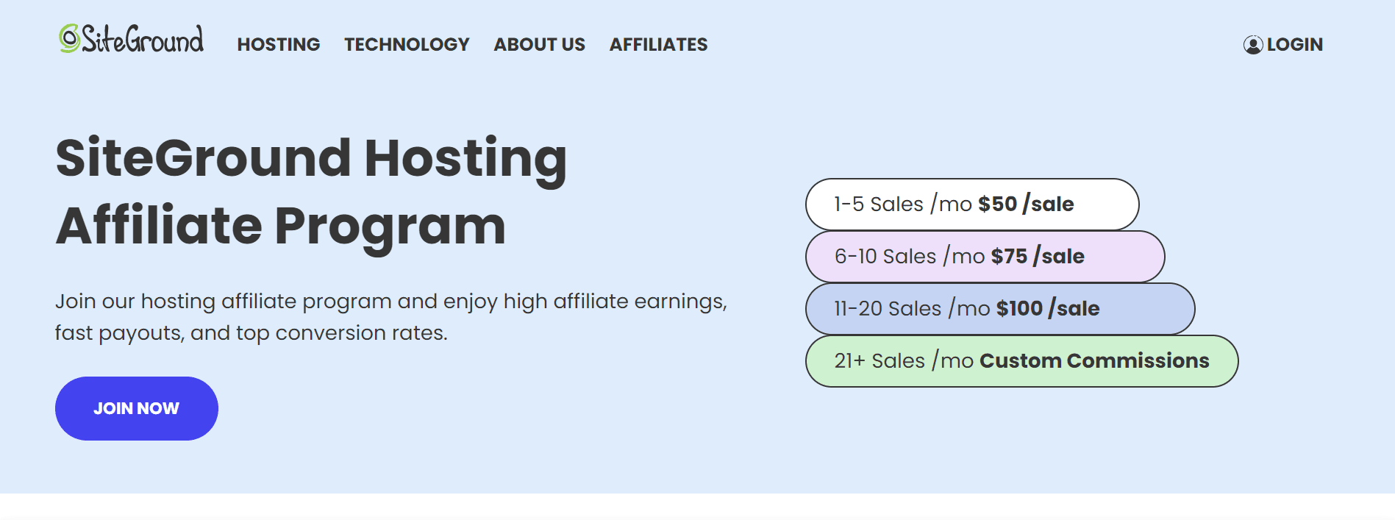Select AFFILIATES in the navigation bar
The image size is (1395, 520).
pos(659,45)
